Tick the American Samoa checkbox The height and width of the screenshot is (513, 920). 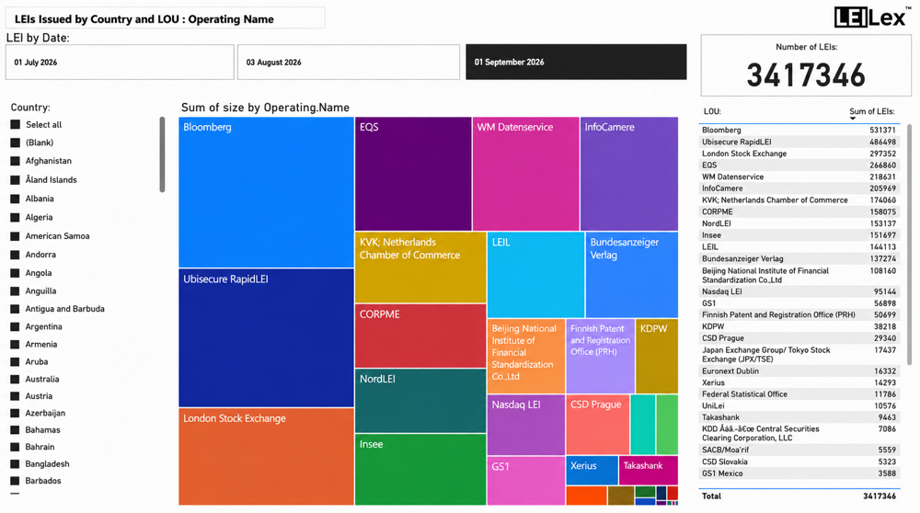(16, 236)
